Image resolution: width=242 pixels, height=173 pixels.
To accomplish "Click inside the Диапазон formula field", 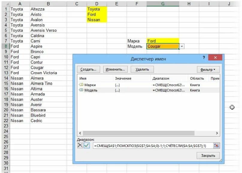I will (153, 146).
